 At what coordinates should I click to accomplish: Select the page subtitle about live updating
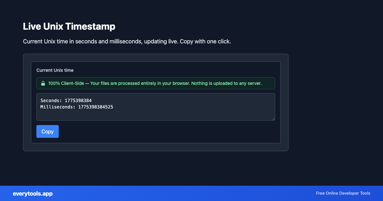coord(127,41)
